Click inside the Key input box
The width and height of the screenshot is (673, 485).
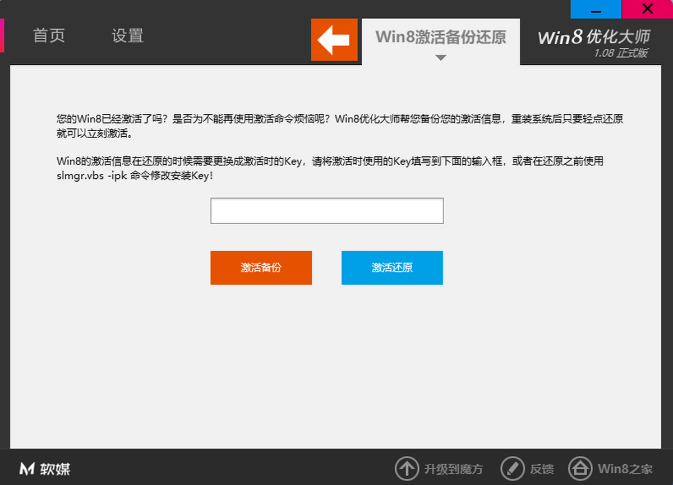pyautogui.click(x=327, y=210)
